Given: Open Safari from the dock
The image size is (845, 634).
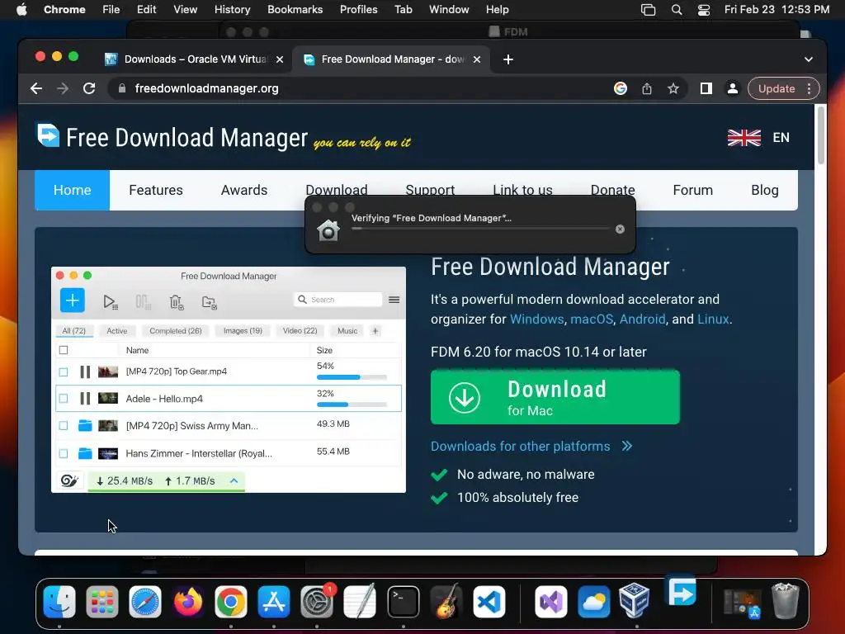Looking at the screenshot, I should 145,601.
